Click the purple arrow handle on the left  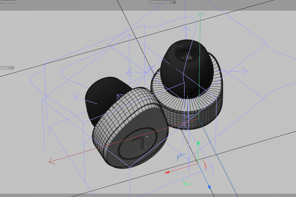tap(76, 97)
